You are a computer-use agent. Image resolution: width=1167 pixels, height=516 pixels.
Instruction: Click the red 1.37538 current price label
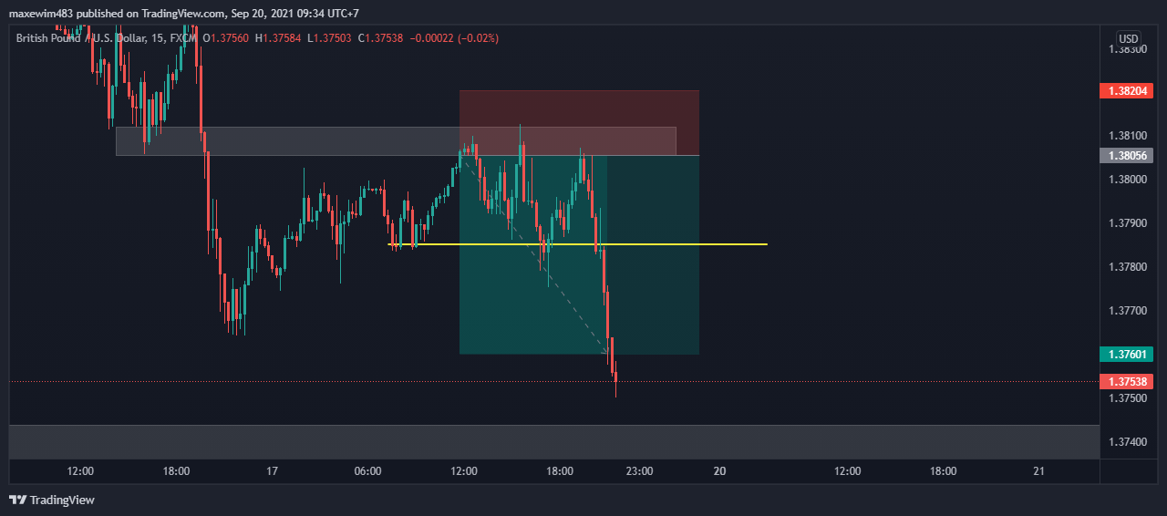[1128, 381]
